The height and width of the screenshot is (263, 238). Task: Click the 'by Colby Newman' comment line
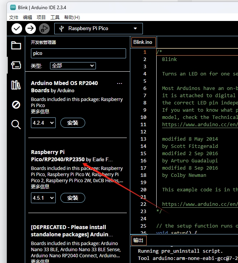click(x=184, y=175)
